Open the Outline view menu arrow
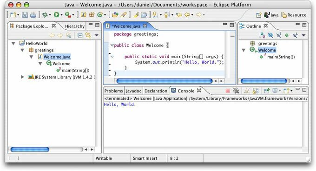 pyautogui.click(x=303, y=35)
